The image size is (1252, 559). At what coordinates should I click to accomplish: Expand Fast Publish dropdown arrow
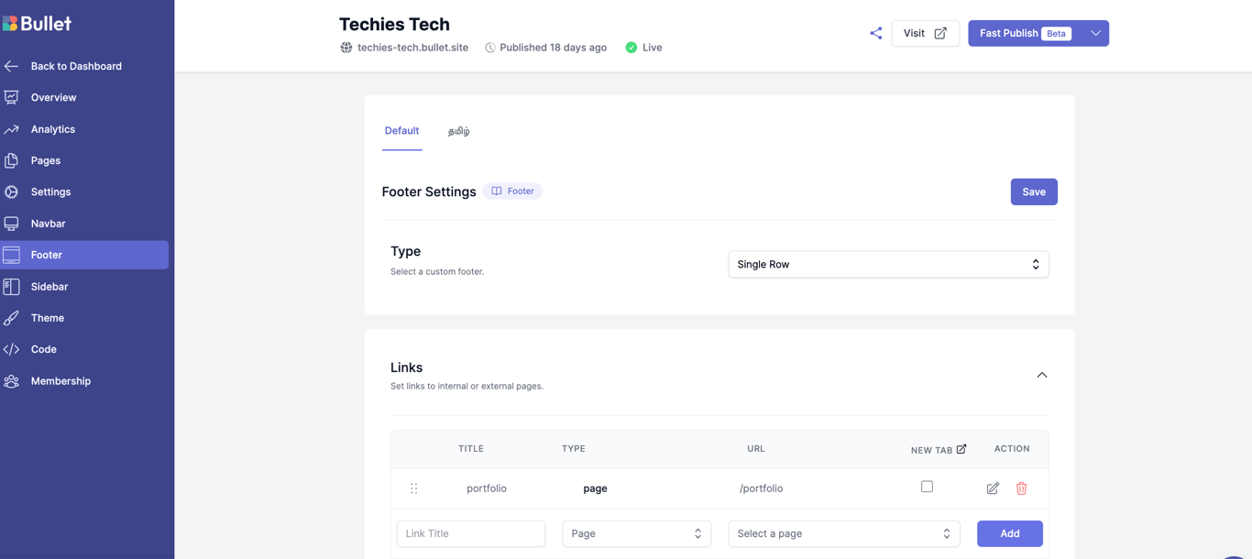(x=1095, y=33)
